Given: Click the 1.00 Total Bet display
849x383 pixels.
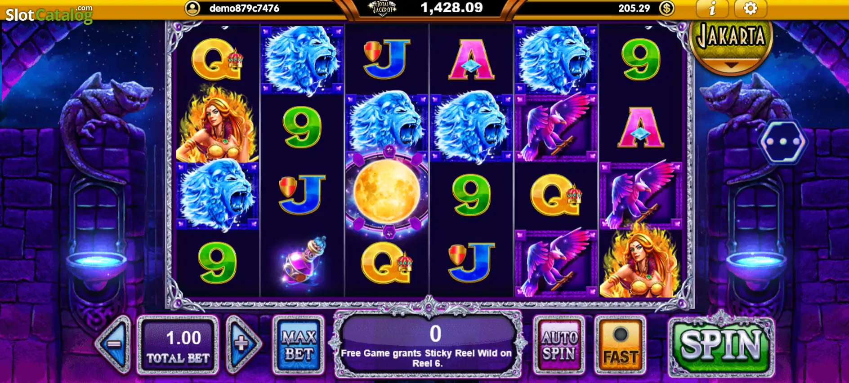Looking at the screenshot, I should tap(178, 345).
